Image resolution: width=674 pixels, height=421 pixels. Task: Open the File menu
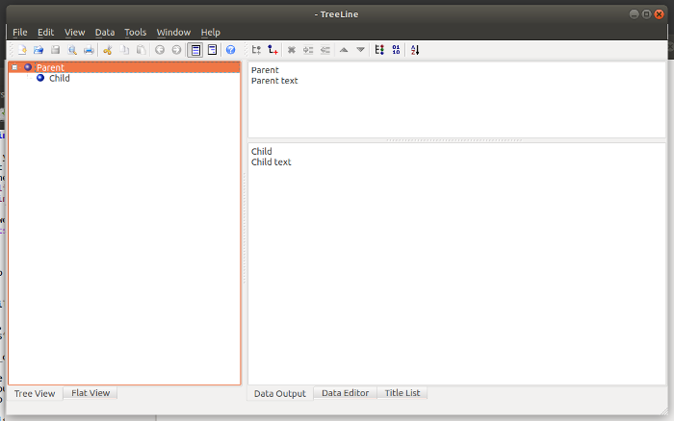pyautogui.click(x=20, y=33)
